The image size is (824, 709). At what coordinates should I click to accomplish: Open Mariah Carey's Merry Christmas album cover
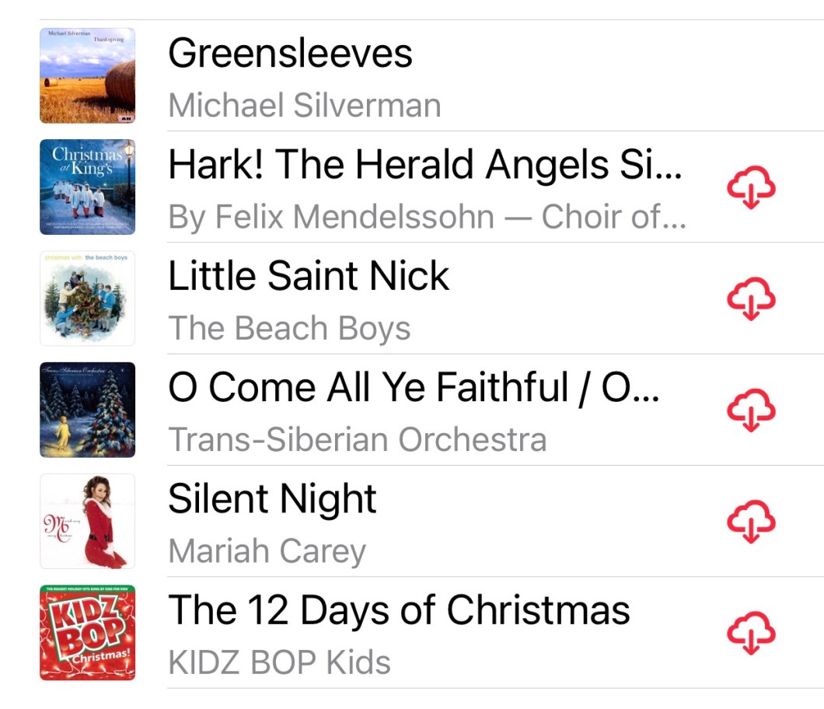pos(87,521)
